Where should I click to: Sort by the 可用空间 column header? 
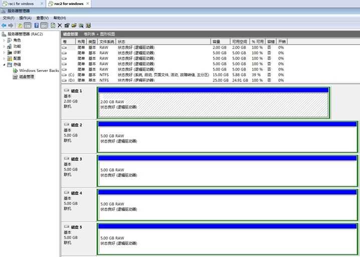click(x=240, y=41)
